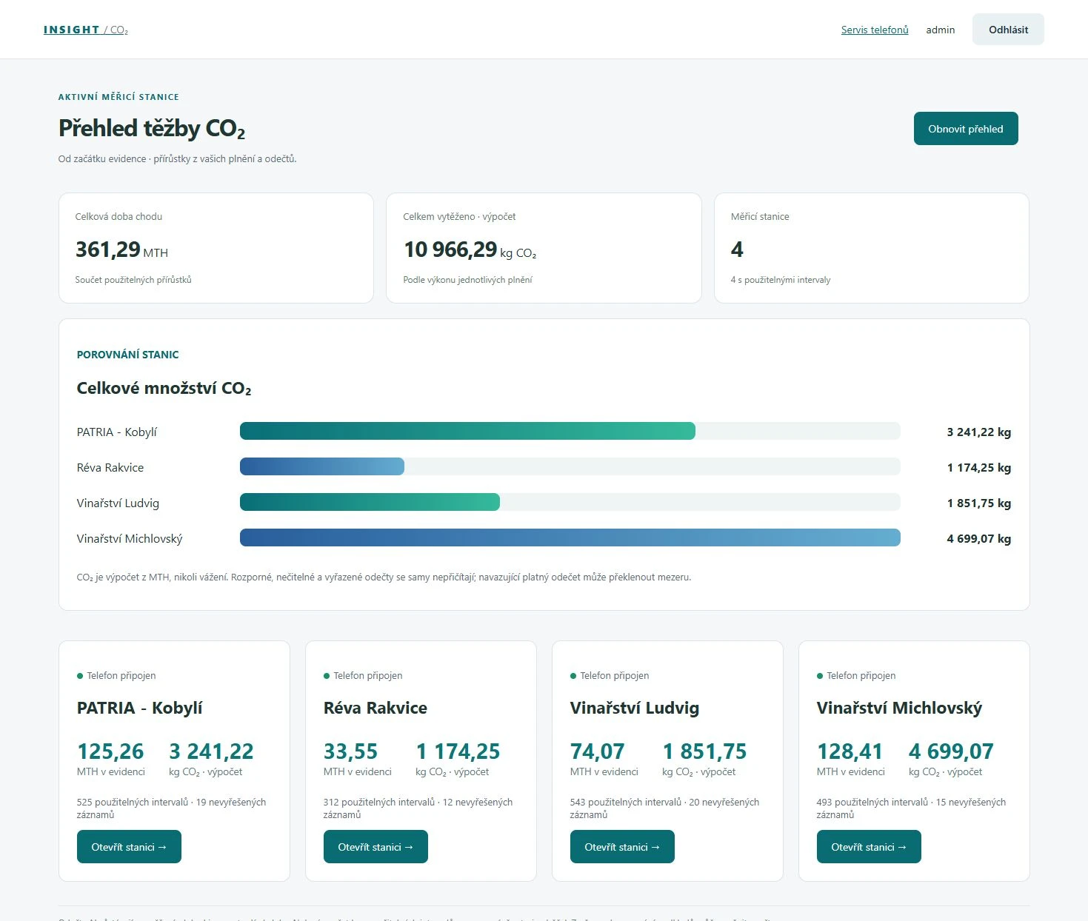Click the 312 použitelných intervalů text
The image size is (1088, 921).
click(x=379, y=802)
